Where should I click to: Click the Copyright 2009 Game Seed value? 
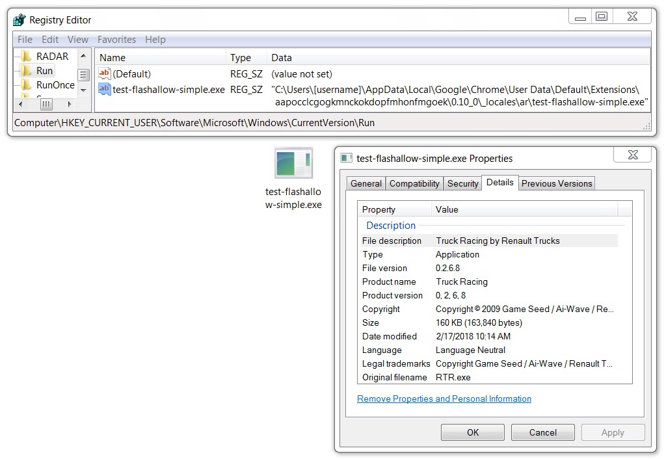[x=525, y=309]
